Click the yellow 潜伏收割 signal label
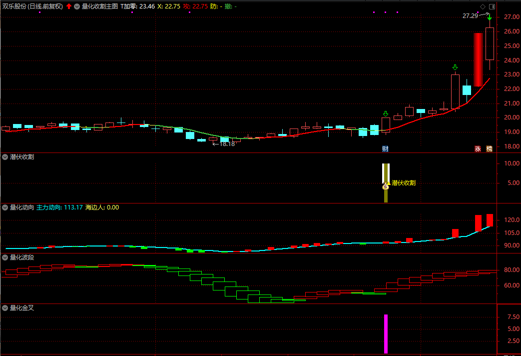 pyautogui.click(x=404, y=183)
